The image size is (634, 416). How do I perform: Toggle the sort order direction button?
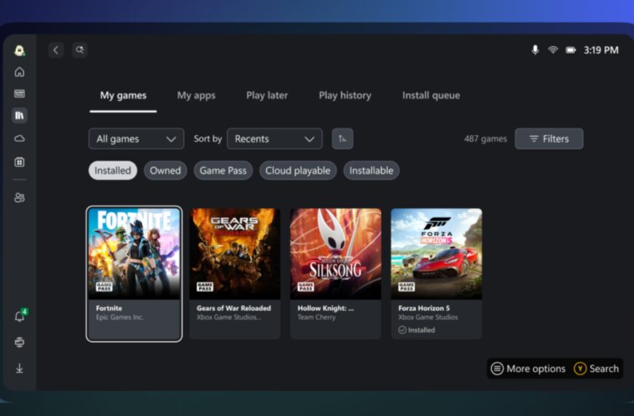(343, 139)
